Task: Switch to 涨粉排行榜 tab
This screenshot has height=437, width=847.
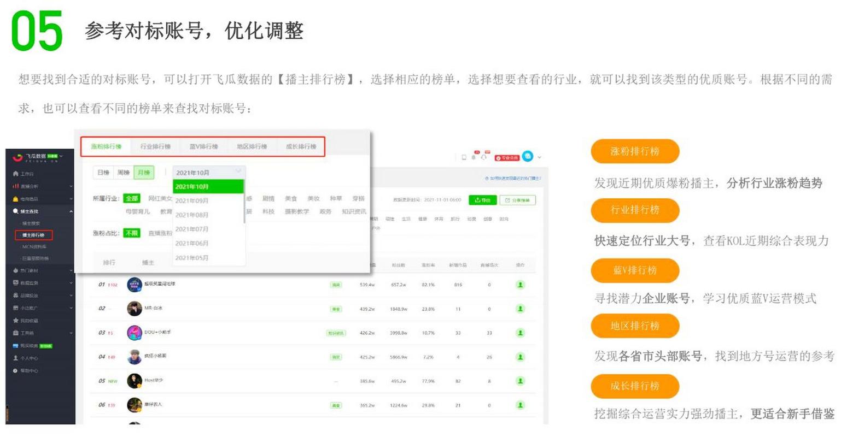Action: [106, 146]
